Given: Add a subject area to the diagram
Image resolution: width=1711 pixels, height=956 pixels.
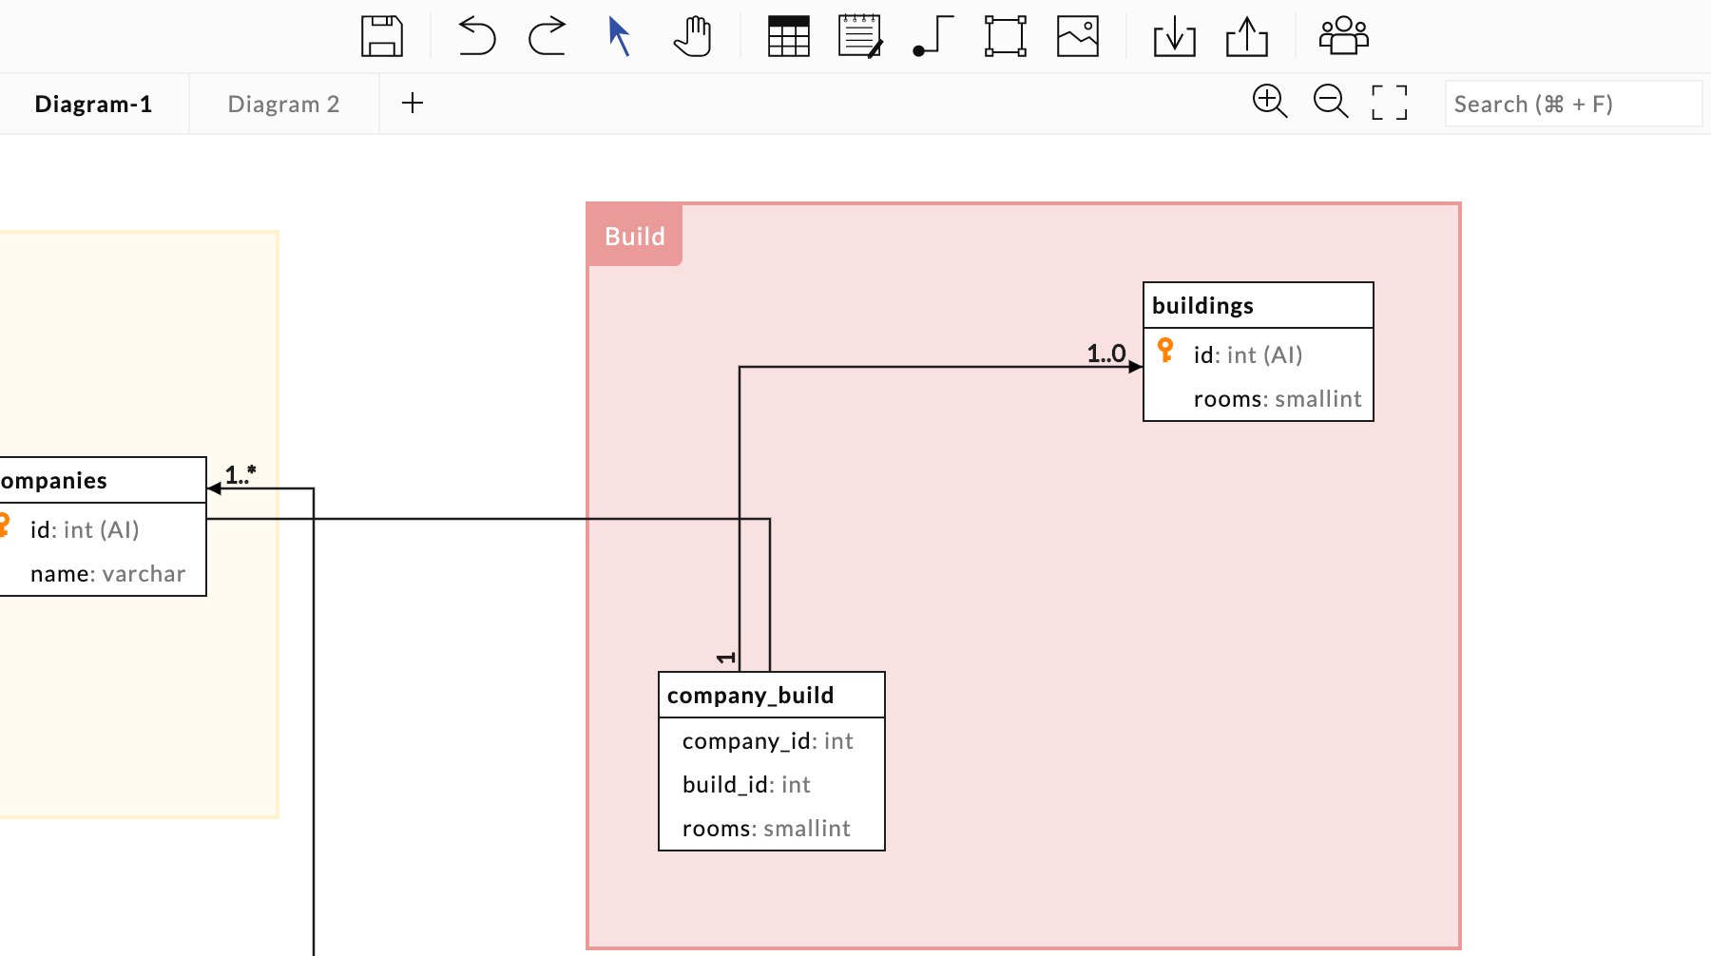Looking at the screenshot, I should tap(1005, 35).
